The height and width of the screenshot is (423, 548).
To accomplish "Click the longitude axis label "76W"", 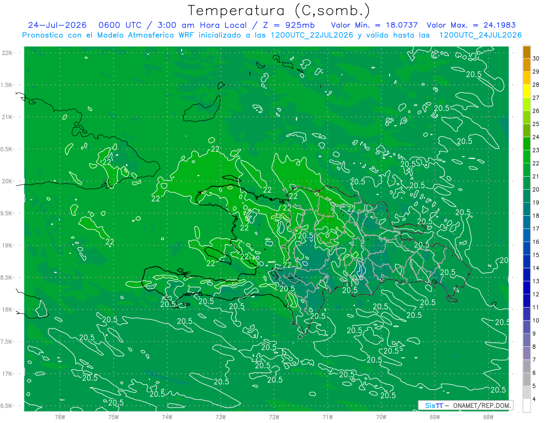I will 60,417.
